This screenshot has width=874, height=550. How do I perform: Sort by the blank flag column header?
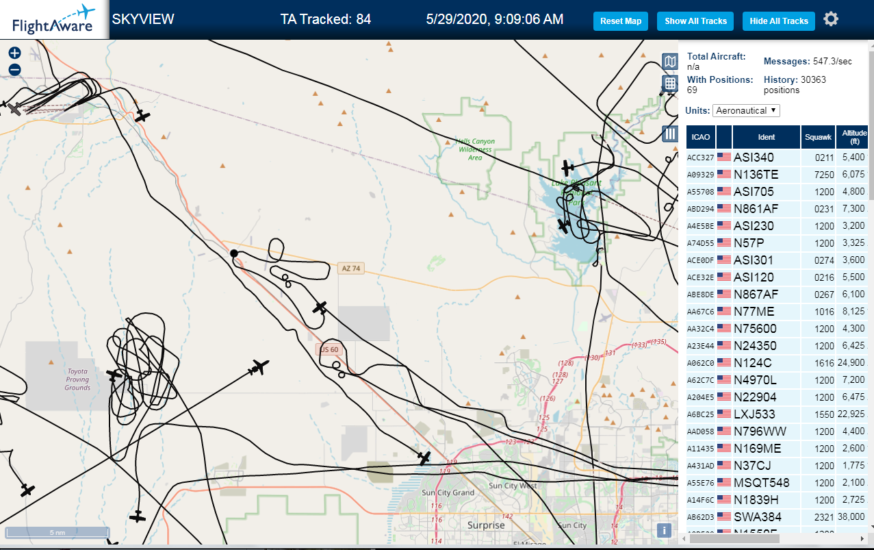pyautogui.click(x=724, y=137)
